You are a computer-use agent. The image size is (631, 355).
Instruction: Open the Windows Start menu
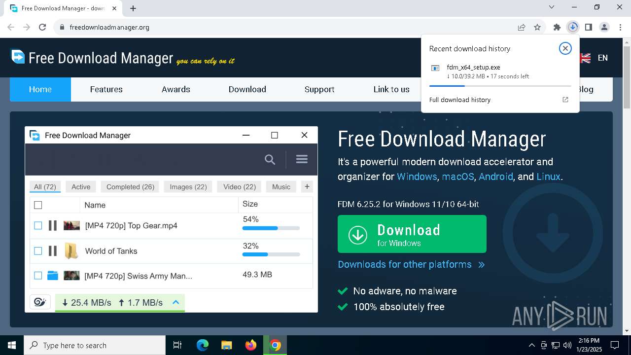tap(12, 345)
